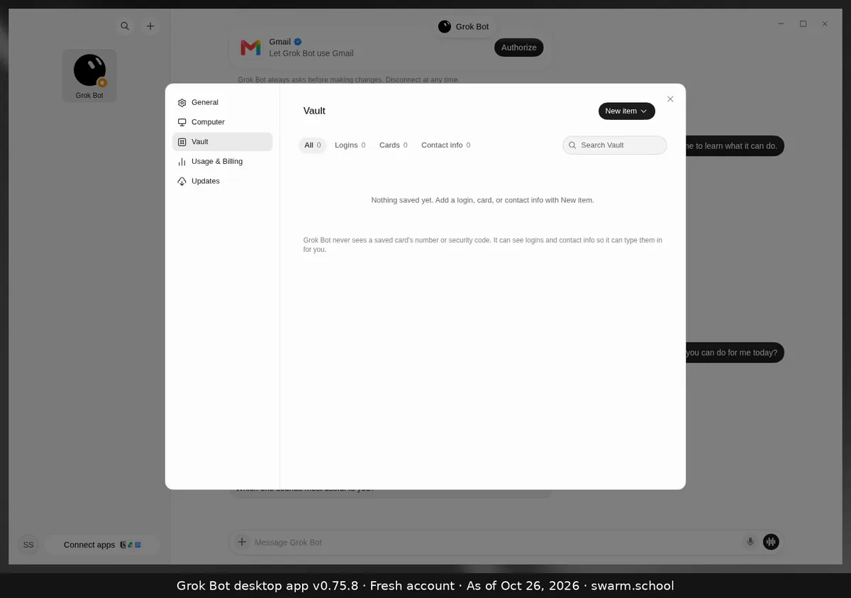Click the Usage & Billing chart icon
Image resolution: width=851 pixels, height=598 pixels.
182,162
